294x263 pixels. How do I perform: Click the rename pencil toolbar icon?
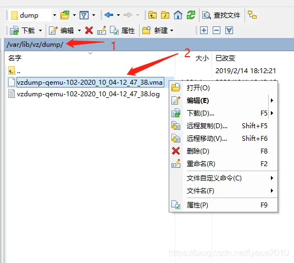102,30
